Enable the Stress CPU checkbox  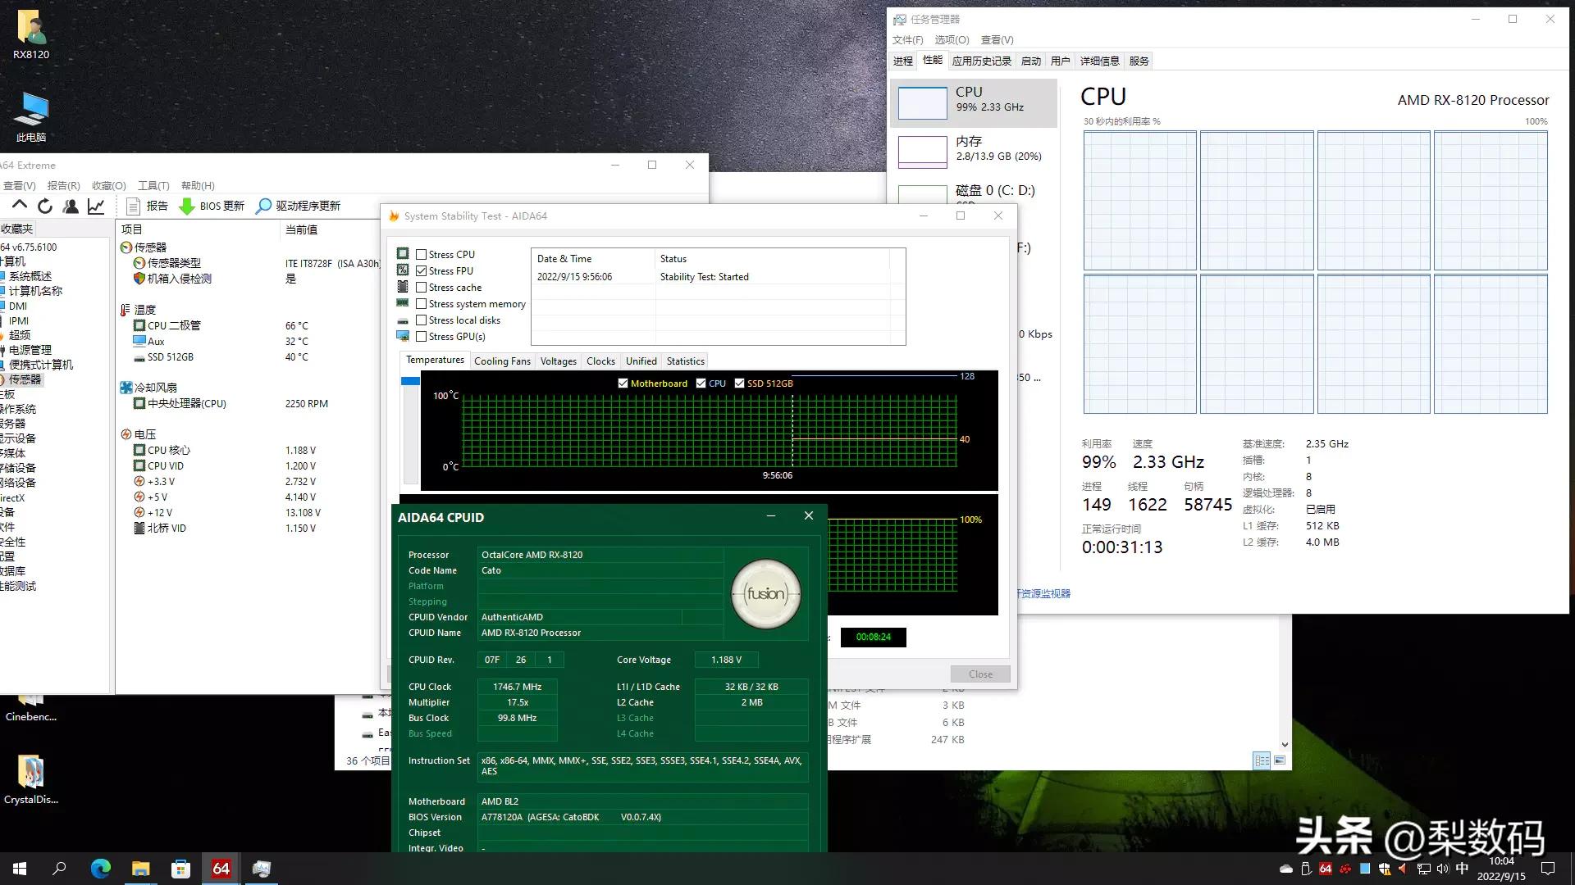(421, 254)
